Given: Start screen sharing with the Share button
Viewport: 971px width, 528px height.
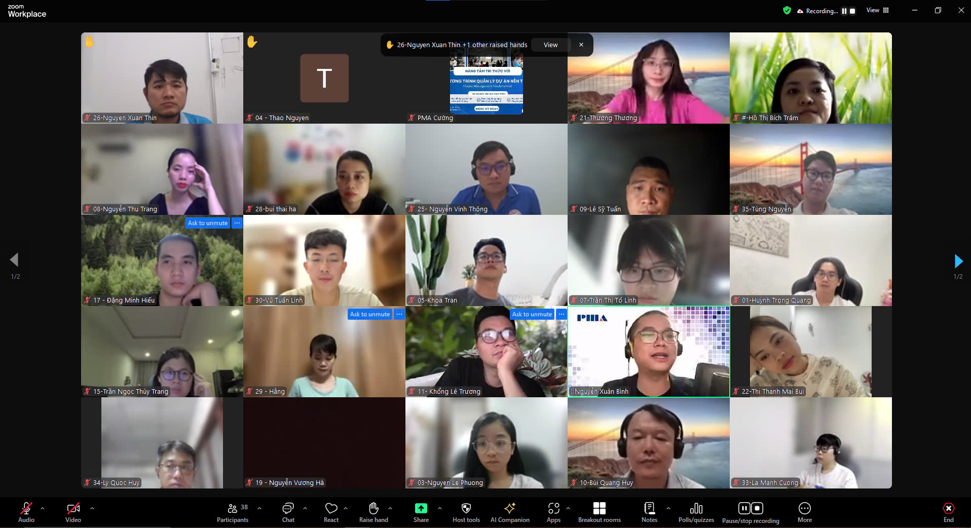Looking at the screenshot, I should coord(421,512).
